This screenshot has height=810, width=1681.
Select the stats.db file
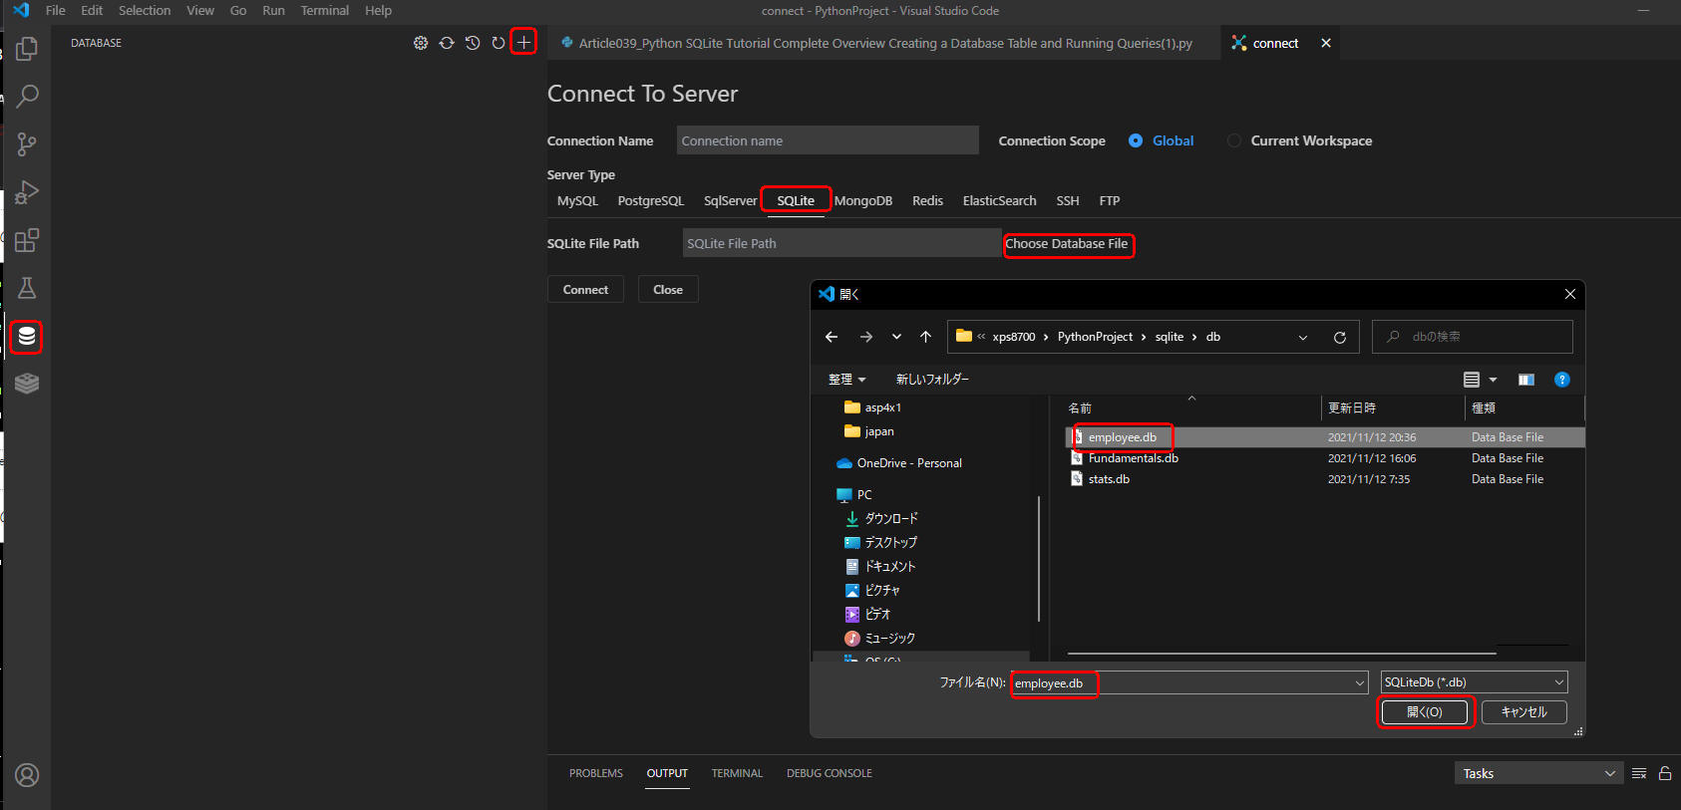1109,479
